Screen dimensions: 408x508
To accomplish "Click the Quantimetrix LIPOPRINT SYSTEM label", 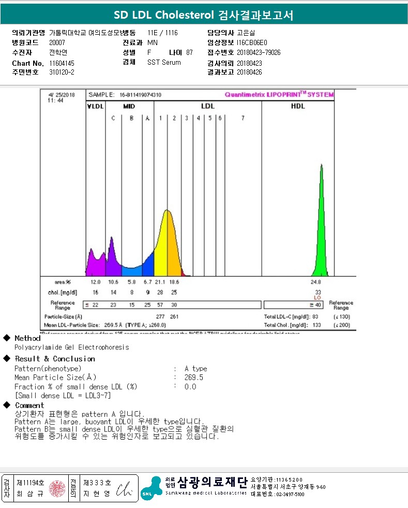I will coord(279,94).
